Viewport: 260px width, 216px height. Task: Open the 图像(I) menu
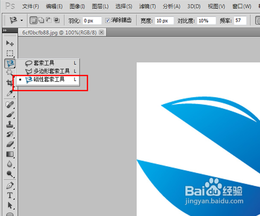pyautogui.click(x=77, y=6)
